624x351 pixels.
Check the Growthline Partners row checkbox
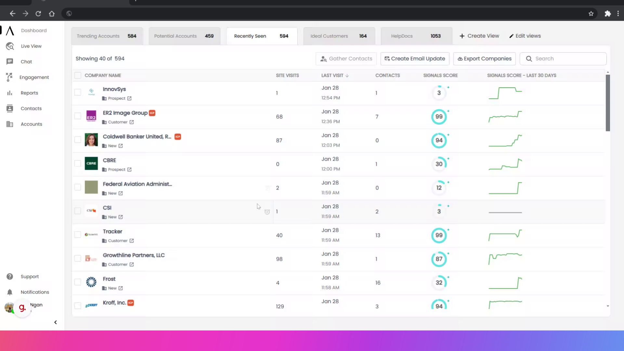click(x=78, y=259)
